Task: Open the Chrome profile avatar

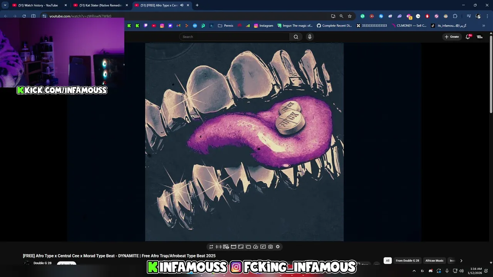Action: pos(478,16)
